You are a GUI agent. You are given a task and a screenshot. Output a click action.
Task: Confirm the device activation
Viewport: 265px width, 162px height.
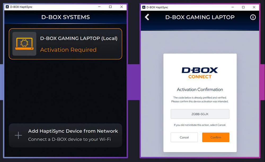tap(216, 137)
